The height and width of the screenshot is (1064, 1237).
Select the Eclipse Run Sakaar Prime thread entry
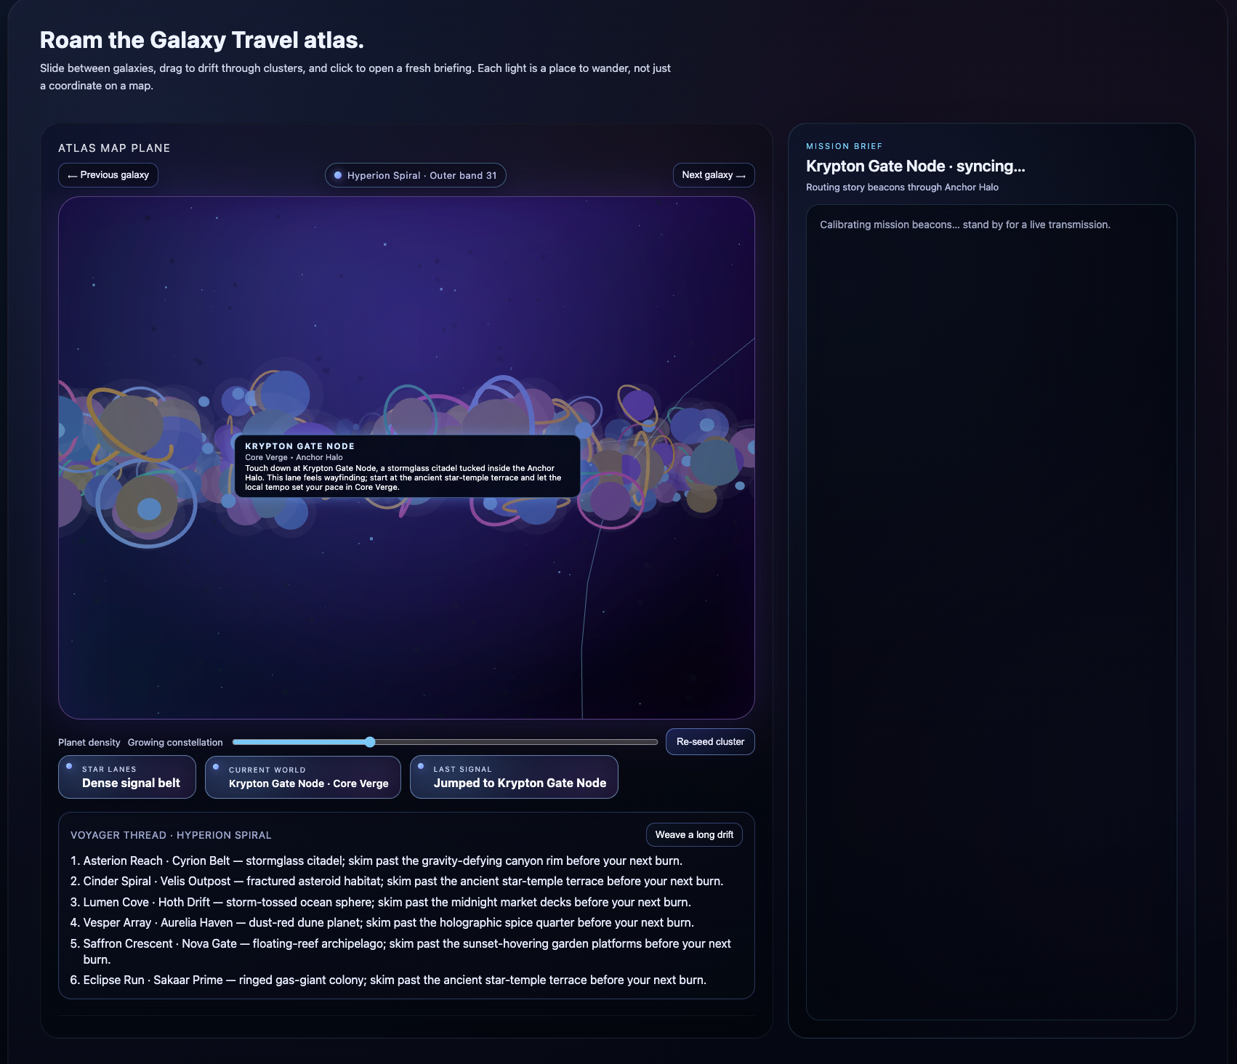click(394, 980)
